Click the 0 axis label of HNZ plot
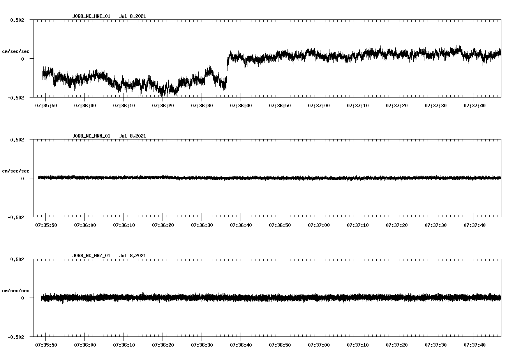The height and width of the screenshot is (359, 529). coord(23,298)
